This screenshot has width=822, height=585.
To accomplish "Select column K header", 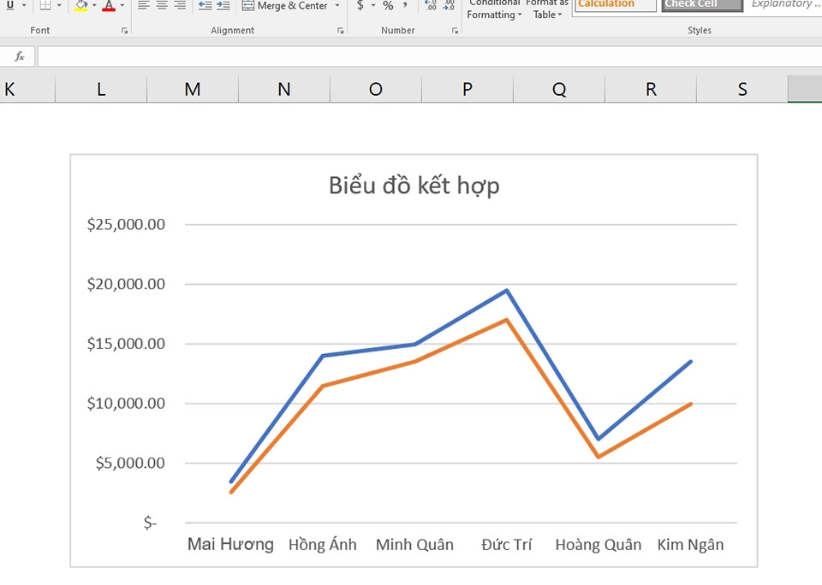I will [27, 89].
